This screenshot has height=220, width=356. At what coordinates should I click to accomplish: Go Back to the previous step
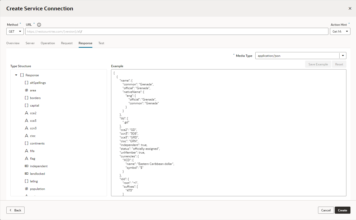(15, 210)
